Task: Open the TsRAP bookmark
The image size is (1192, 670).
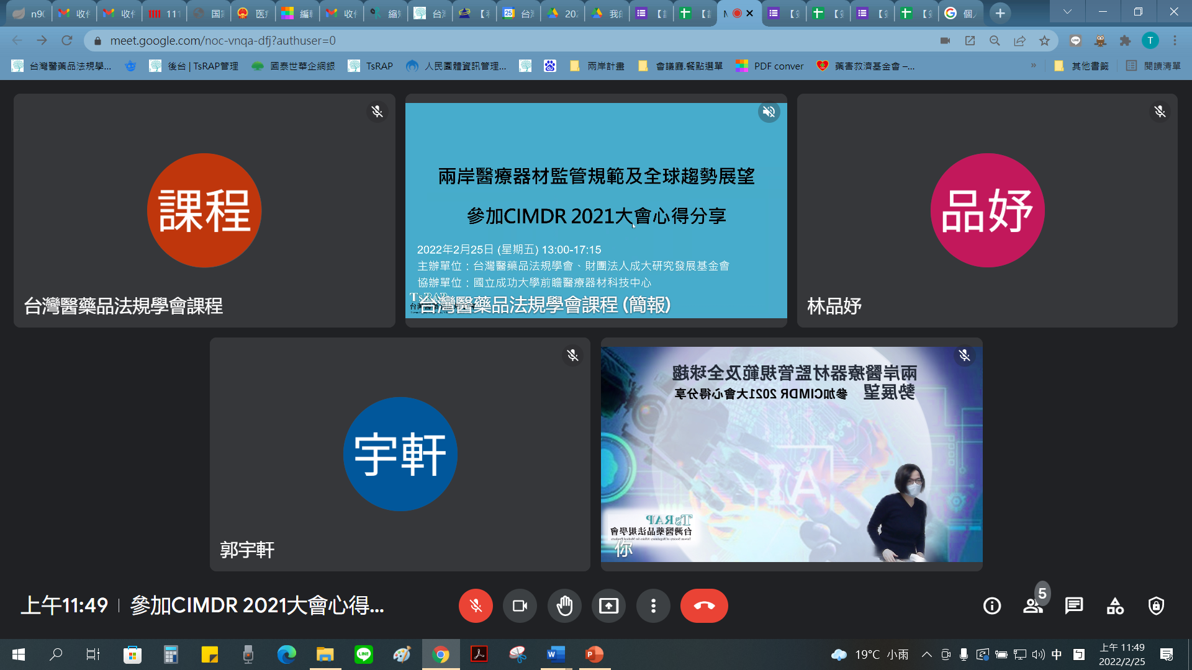Action: (x=371, y=66)
